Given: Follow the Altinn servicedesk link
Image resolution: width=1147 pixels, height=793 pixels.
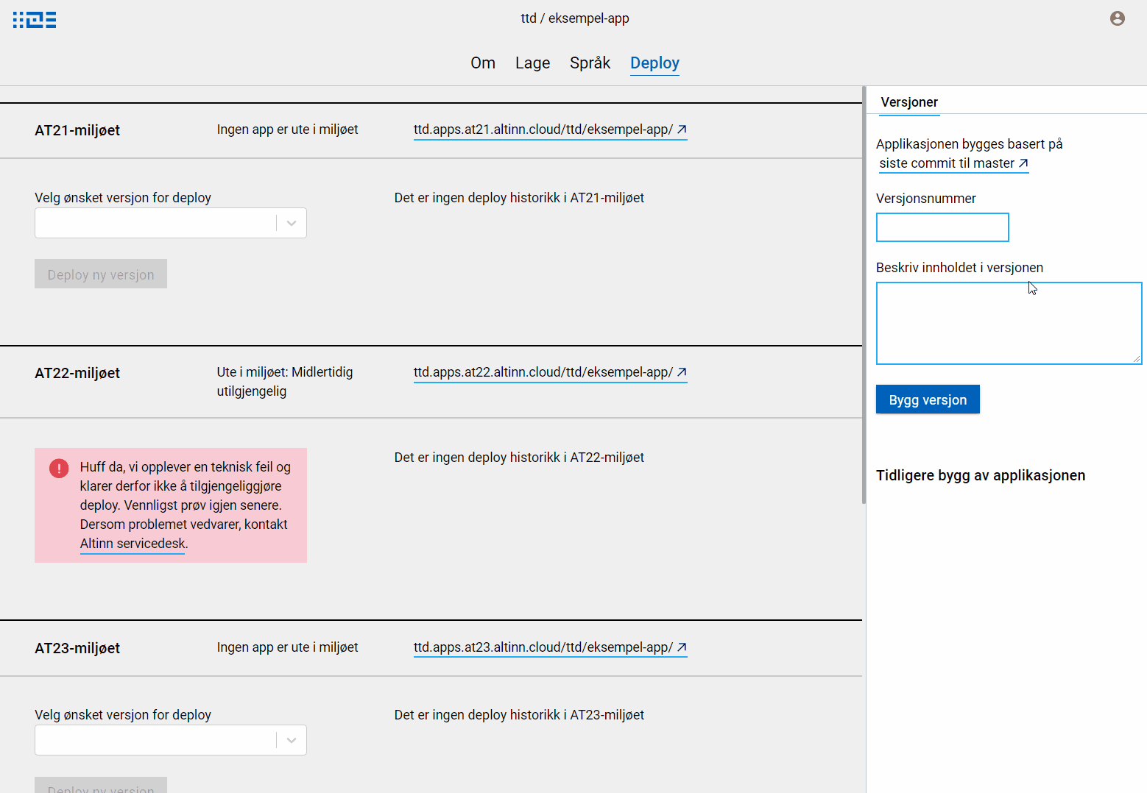Looking at the screenshot, I should pyautogui.click(x=133, y=544).
